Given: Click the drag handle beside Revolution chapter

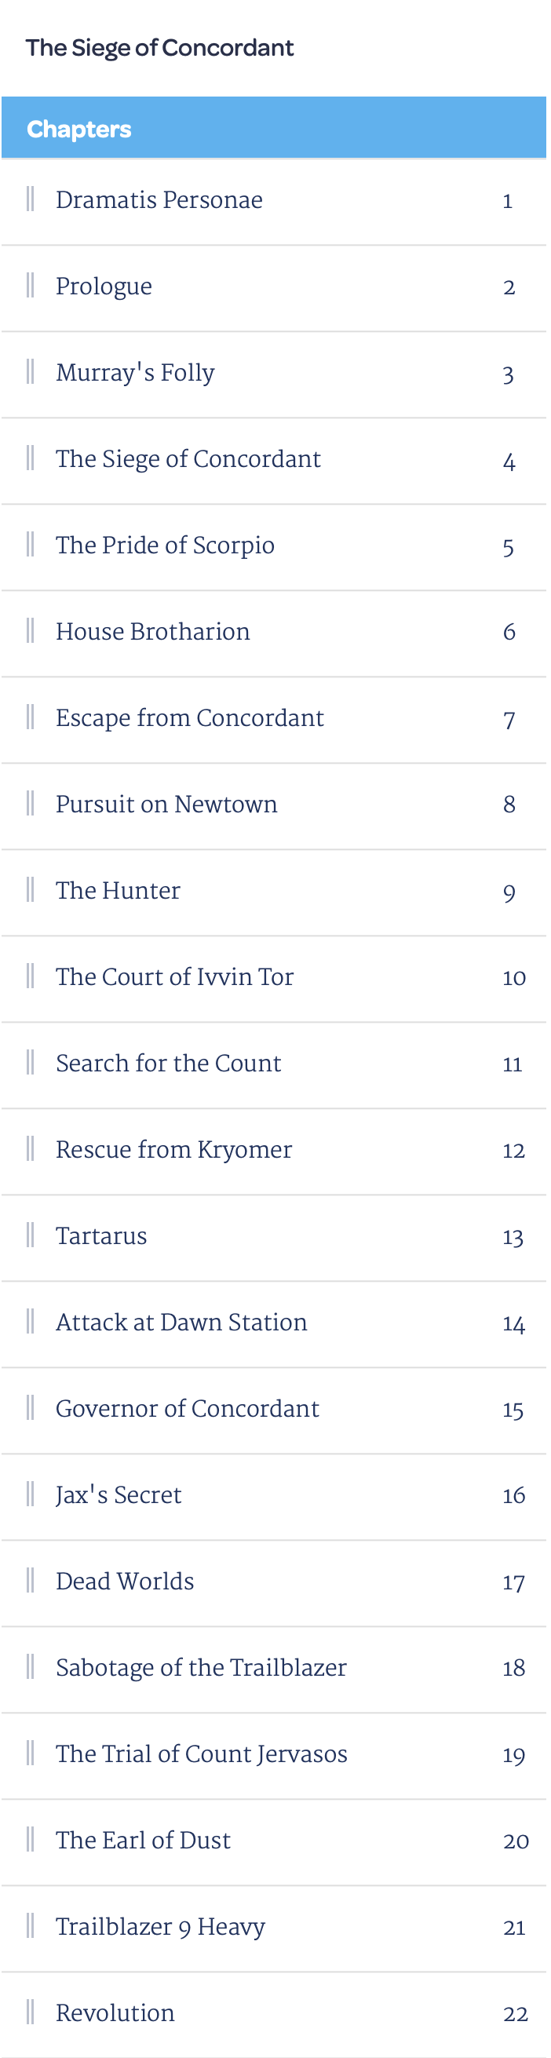Looking at the screenshot, I should point(31,2013).
